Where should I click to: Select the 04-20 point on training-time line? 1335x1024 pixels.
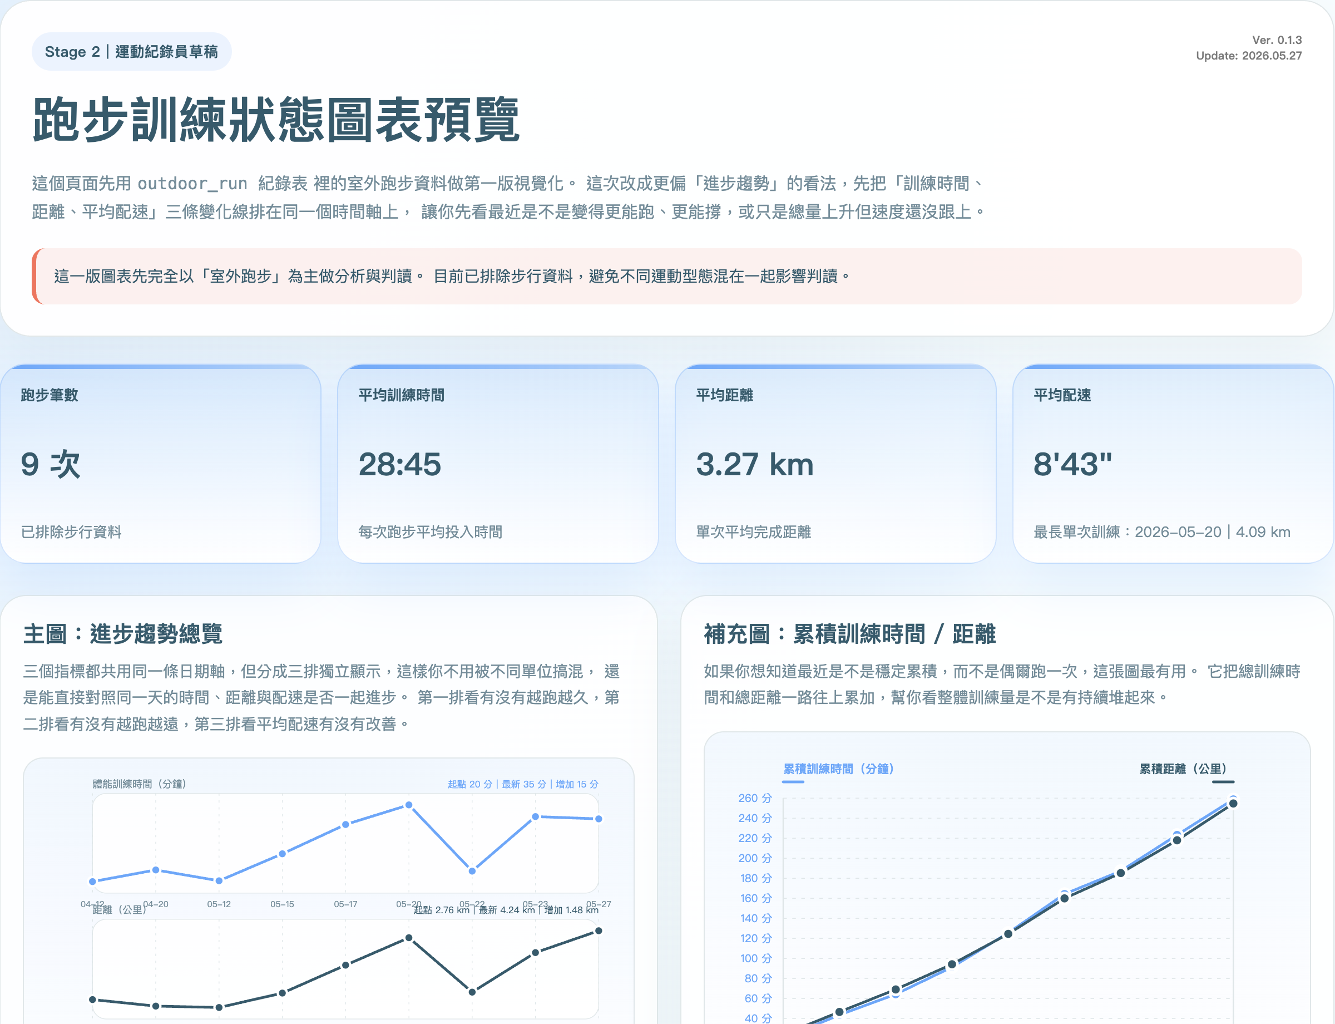156,870
